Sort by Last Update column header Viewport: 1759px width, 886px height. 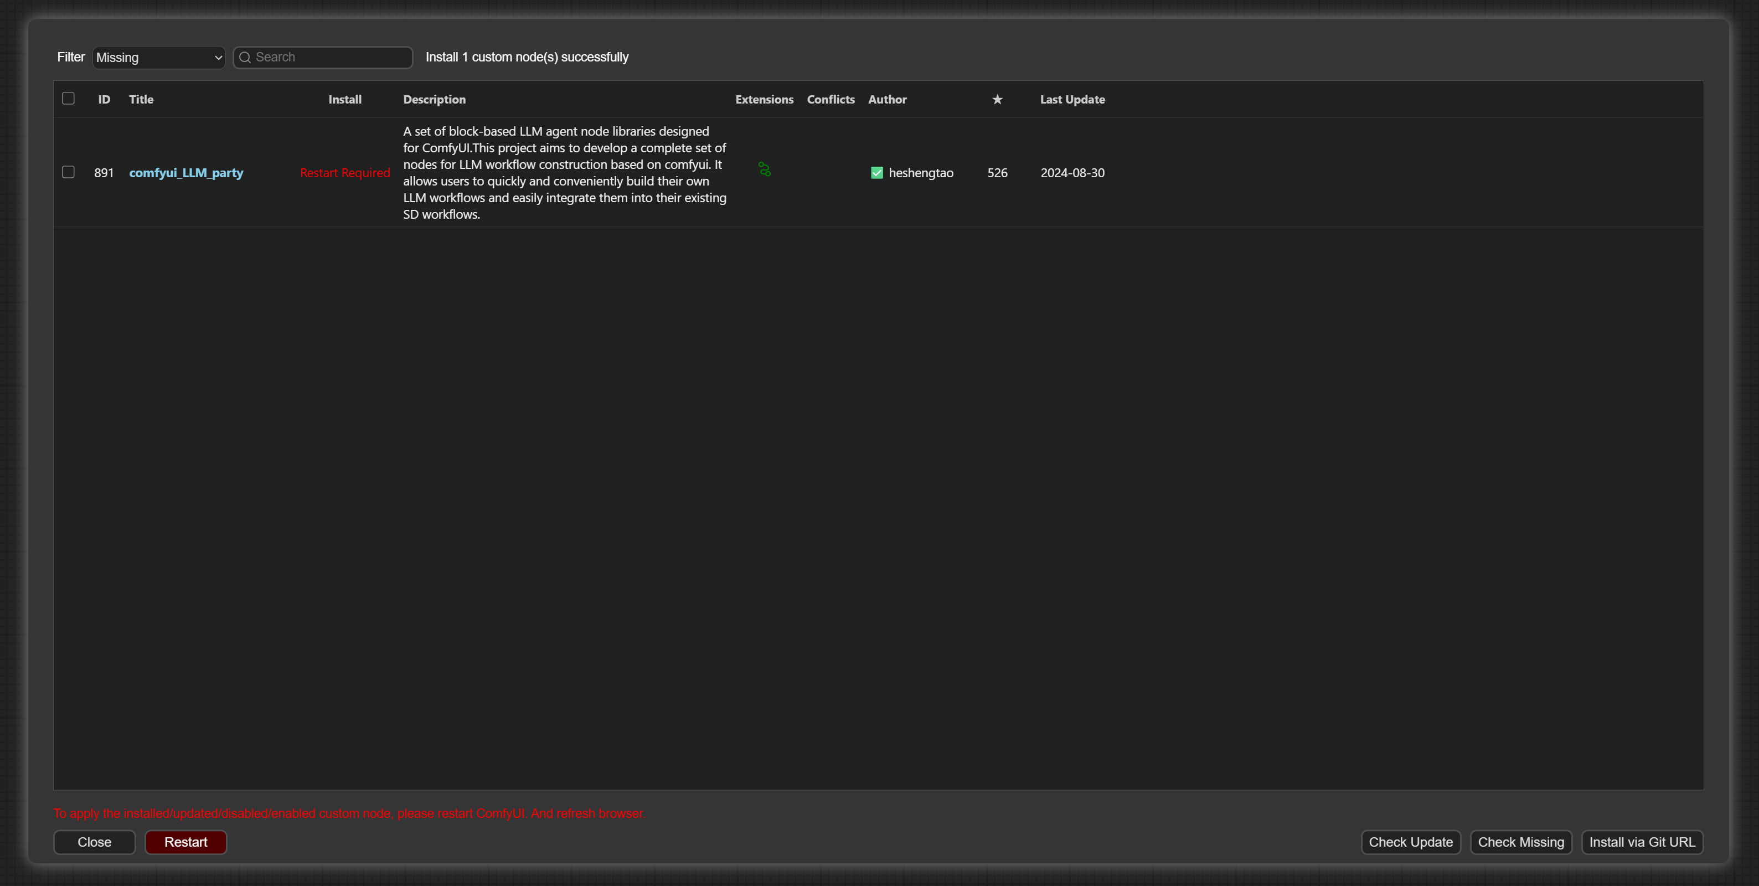(x=1072, y=100)
